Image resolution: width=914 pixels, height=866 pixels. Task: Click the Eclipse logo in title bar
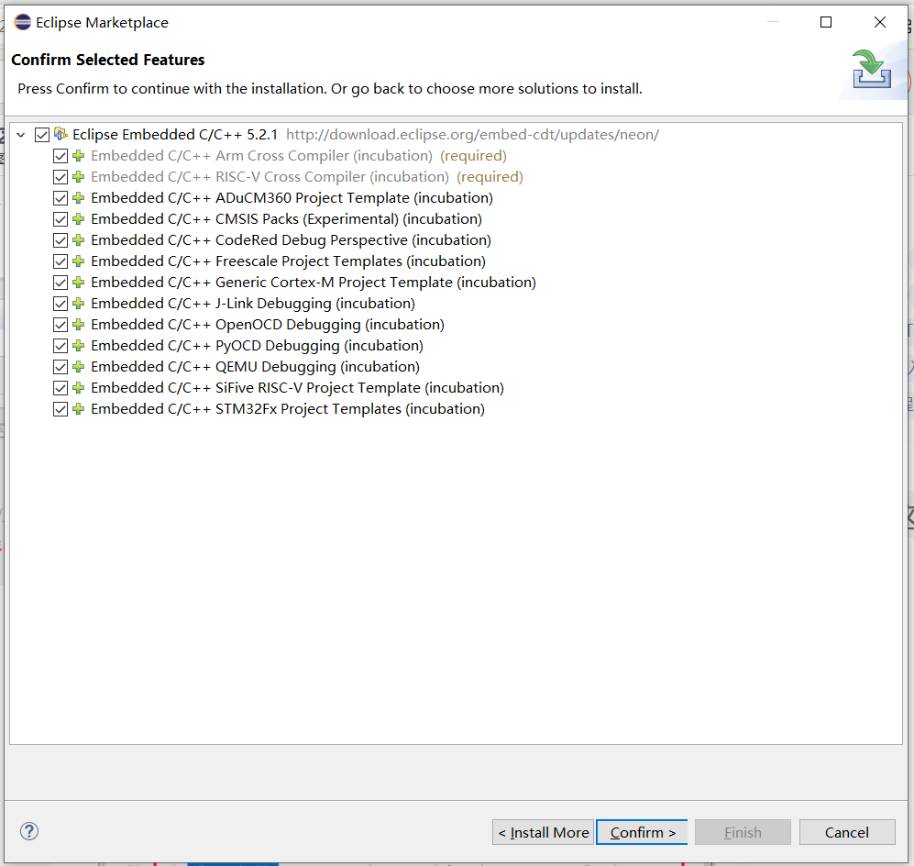(23, 22)
